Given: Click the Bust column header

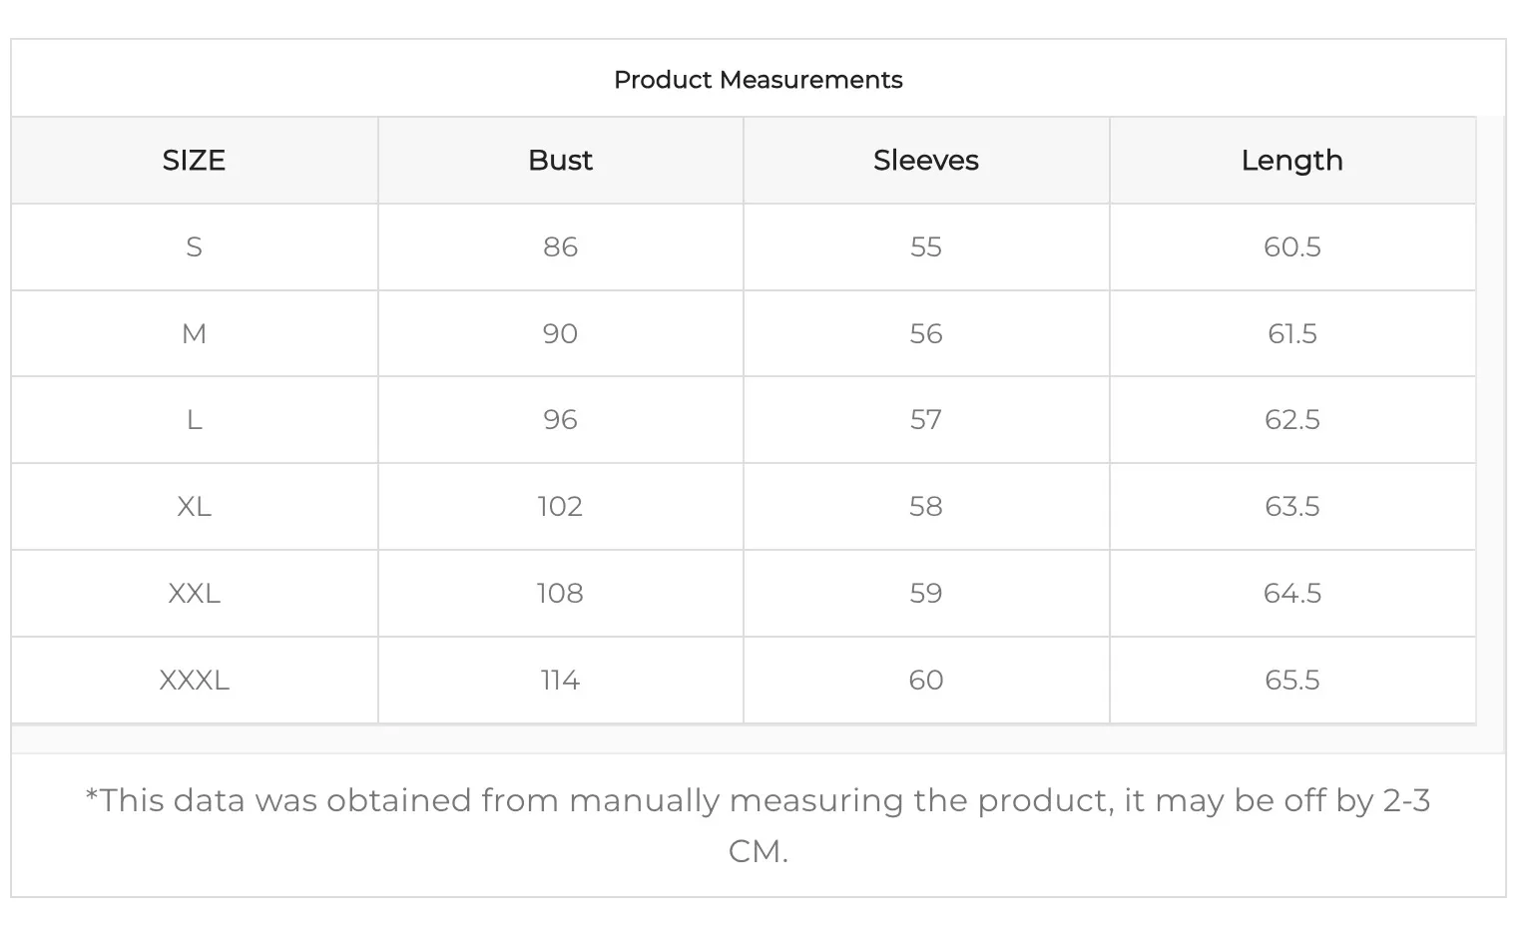Looking at the screenshot, I should tap(560, 161).
